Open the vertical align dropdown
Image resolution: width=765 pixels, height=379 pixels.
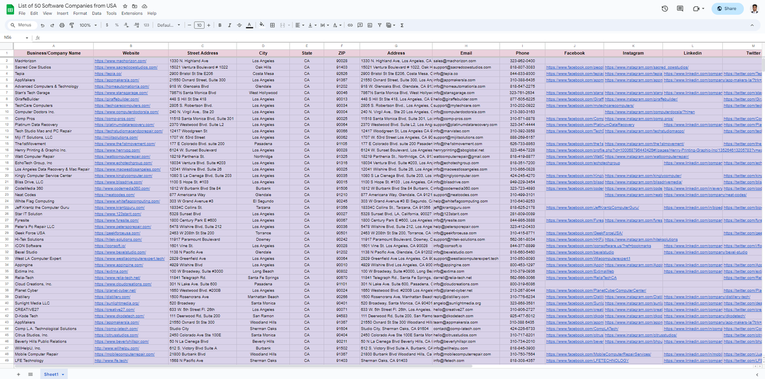[312, 25]
